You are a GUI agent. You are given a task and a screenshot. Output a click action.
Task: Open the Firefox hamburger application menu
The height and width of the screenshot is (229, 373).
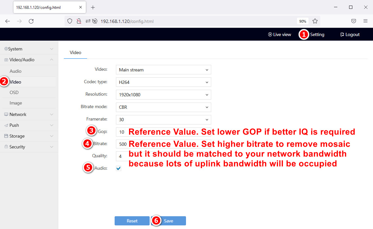click(x=365, y=21)
